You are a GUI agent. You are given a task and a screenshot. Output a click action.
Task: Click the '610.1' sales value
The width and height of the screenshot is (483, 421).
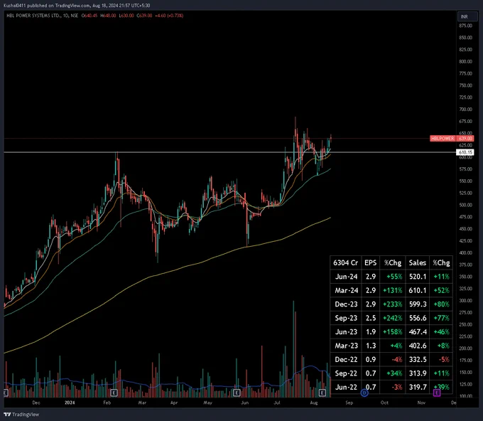tap(418, 291)
